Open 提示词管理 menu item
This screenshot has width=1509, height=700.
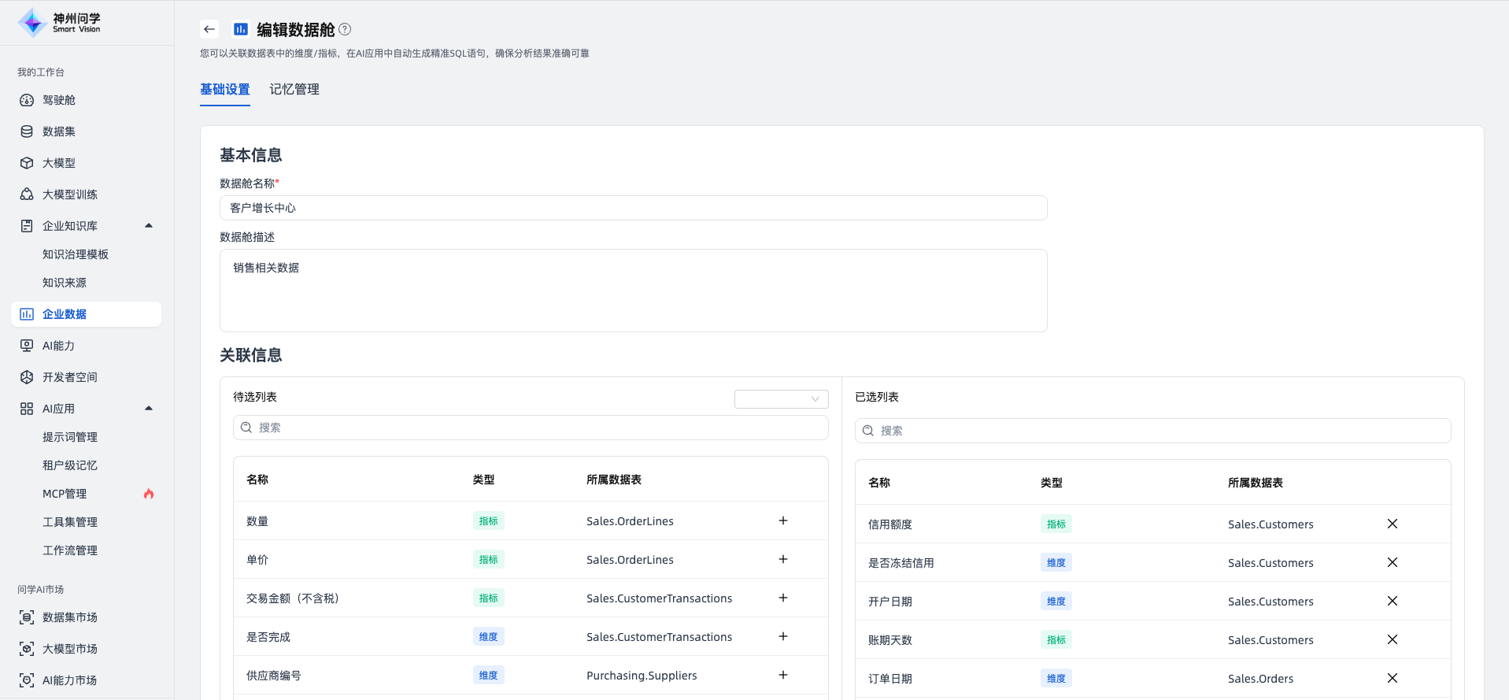pos(70,437)
